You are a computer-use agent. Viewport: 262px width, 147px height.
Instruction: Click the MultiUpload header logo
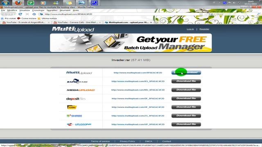[73, 29]
